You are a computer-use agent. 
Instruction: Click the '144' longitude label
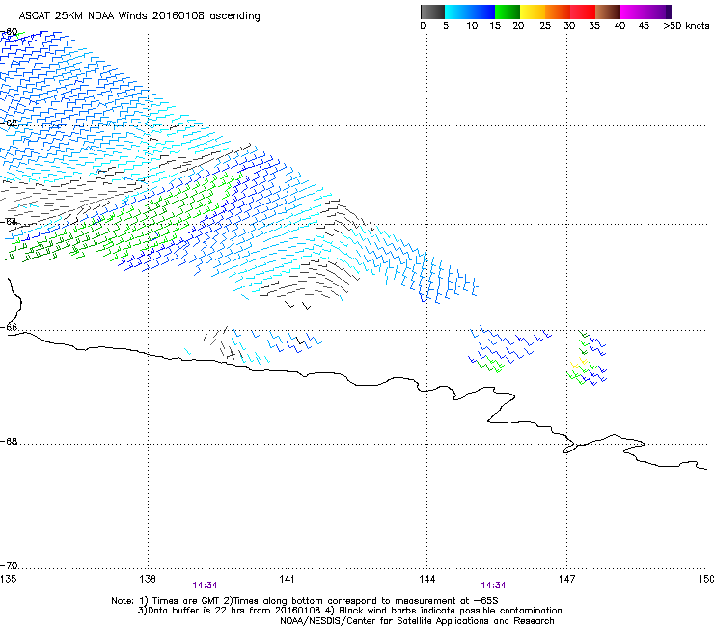tap(427, 579)
